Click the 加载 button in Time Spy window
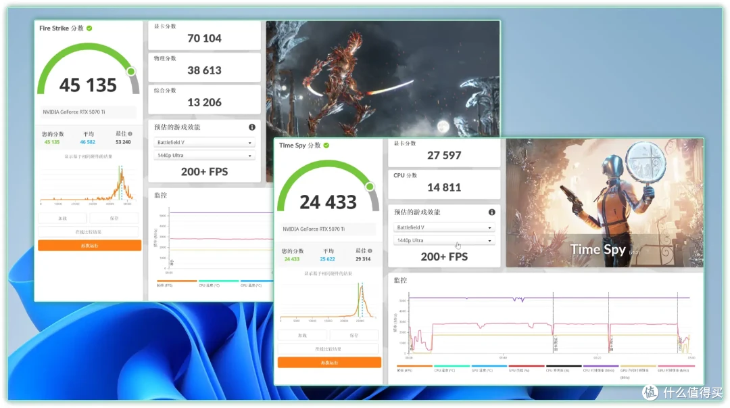The image size is (730, 408). pos(302,335)
